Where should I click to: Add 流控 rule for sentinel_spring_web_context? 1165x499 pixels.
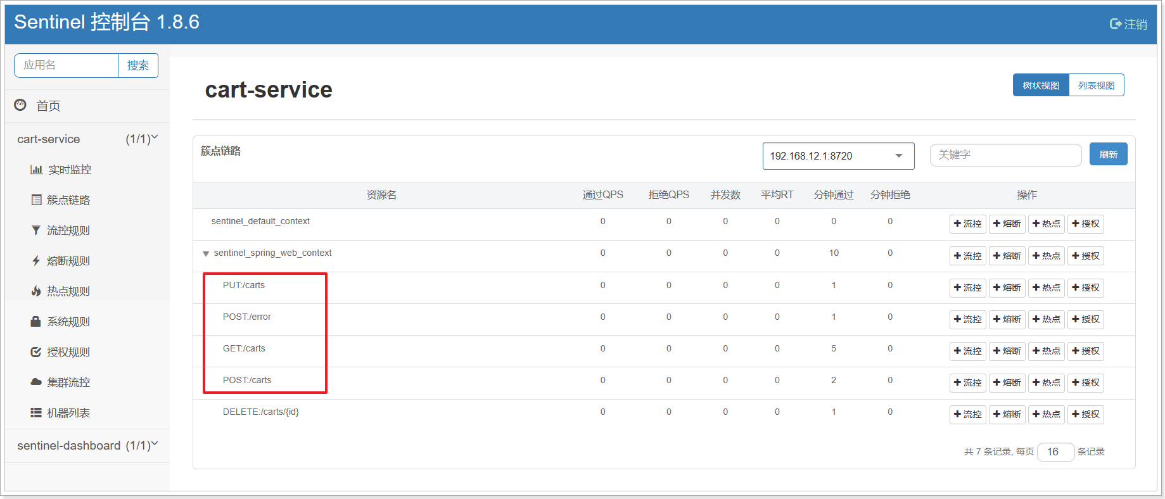(x=967, y=256)
